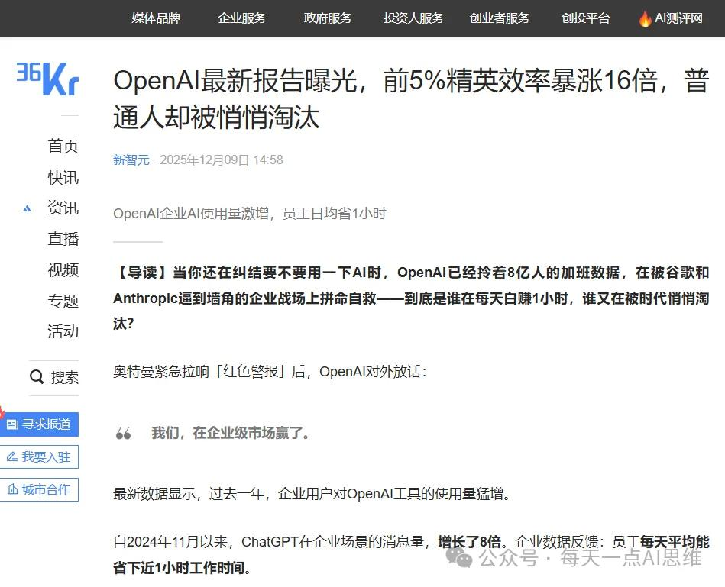Open 媒体品牌 in top navigation
Screen dimensions: 725x587
(156, 18)
